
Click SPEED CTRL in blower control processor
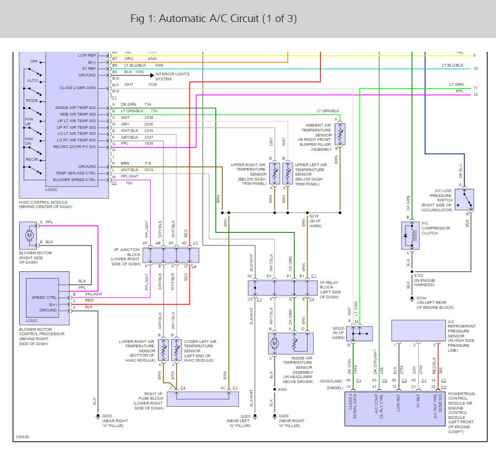[x=44, y=298]
